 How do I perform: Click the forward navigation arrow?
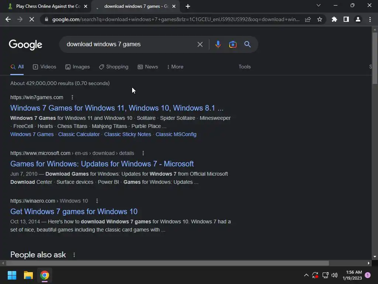coord(20,19)
